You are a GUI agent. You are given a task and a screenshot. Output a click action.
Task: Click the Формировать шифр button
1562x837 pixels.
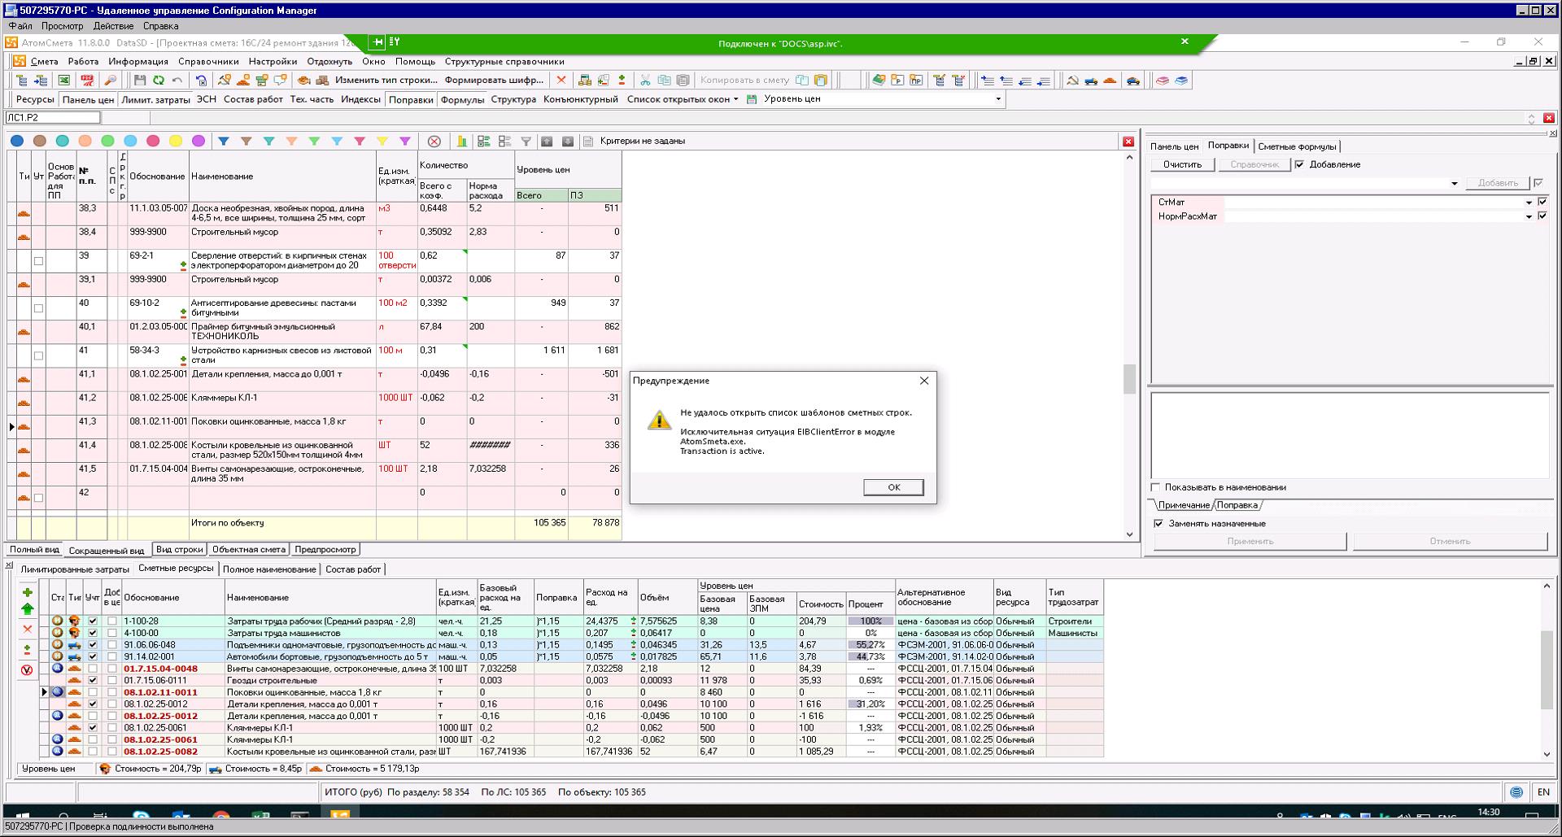click(x=494, y=80)
